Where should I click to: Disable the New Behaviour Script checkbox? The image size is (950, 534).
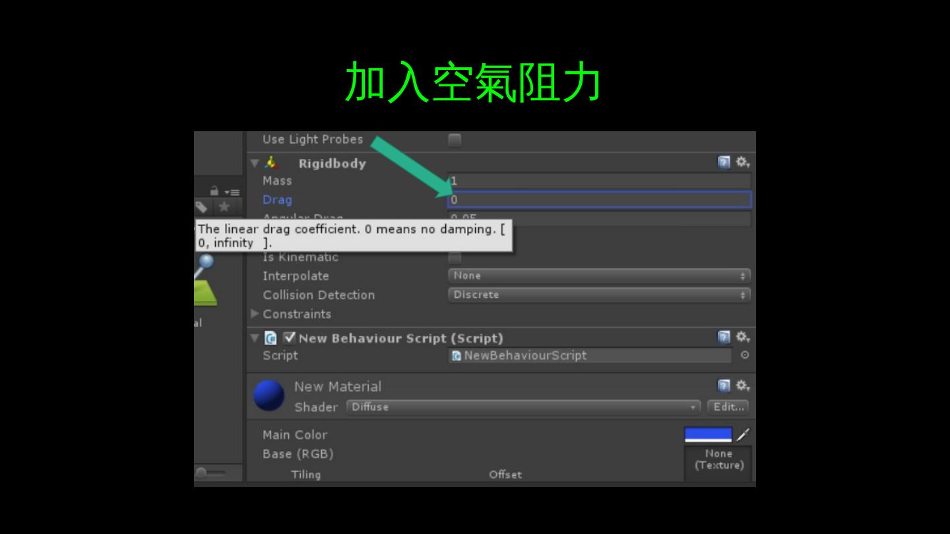(289, 338)
